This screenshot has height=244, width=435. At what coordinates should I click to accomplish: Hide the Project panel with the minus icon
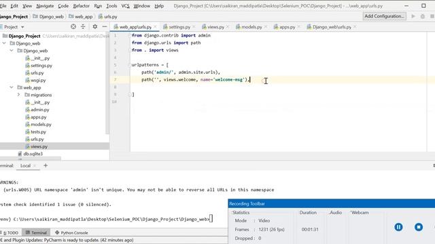[x=105, y=26]
